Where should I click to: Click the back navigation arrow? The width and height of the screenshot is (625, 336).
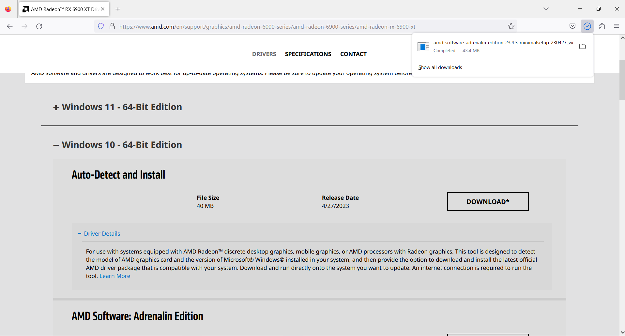coord(9,26)
